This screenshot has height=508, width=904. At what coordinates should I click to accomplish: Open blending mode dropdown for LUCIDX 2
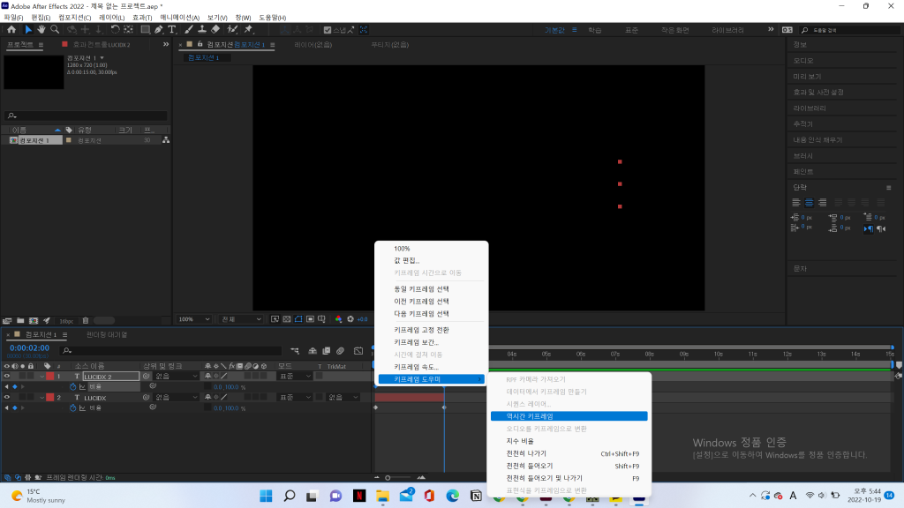pyautogui.click(x=295, y=376)
